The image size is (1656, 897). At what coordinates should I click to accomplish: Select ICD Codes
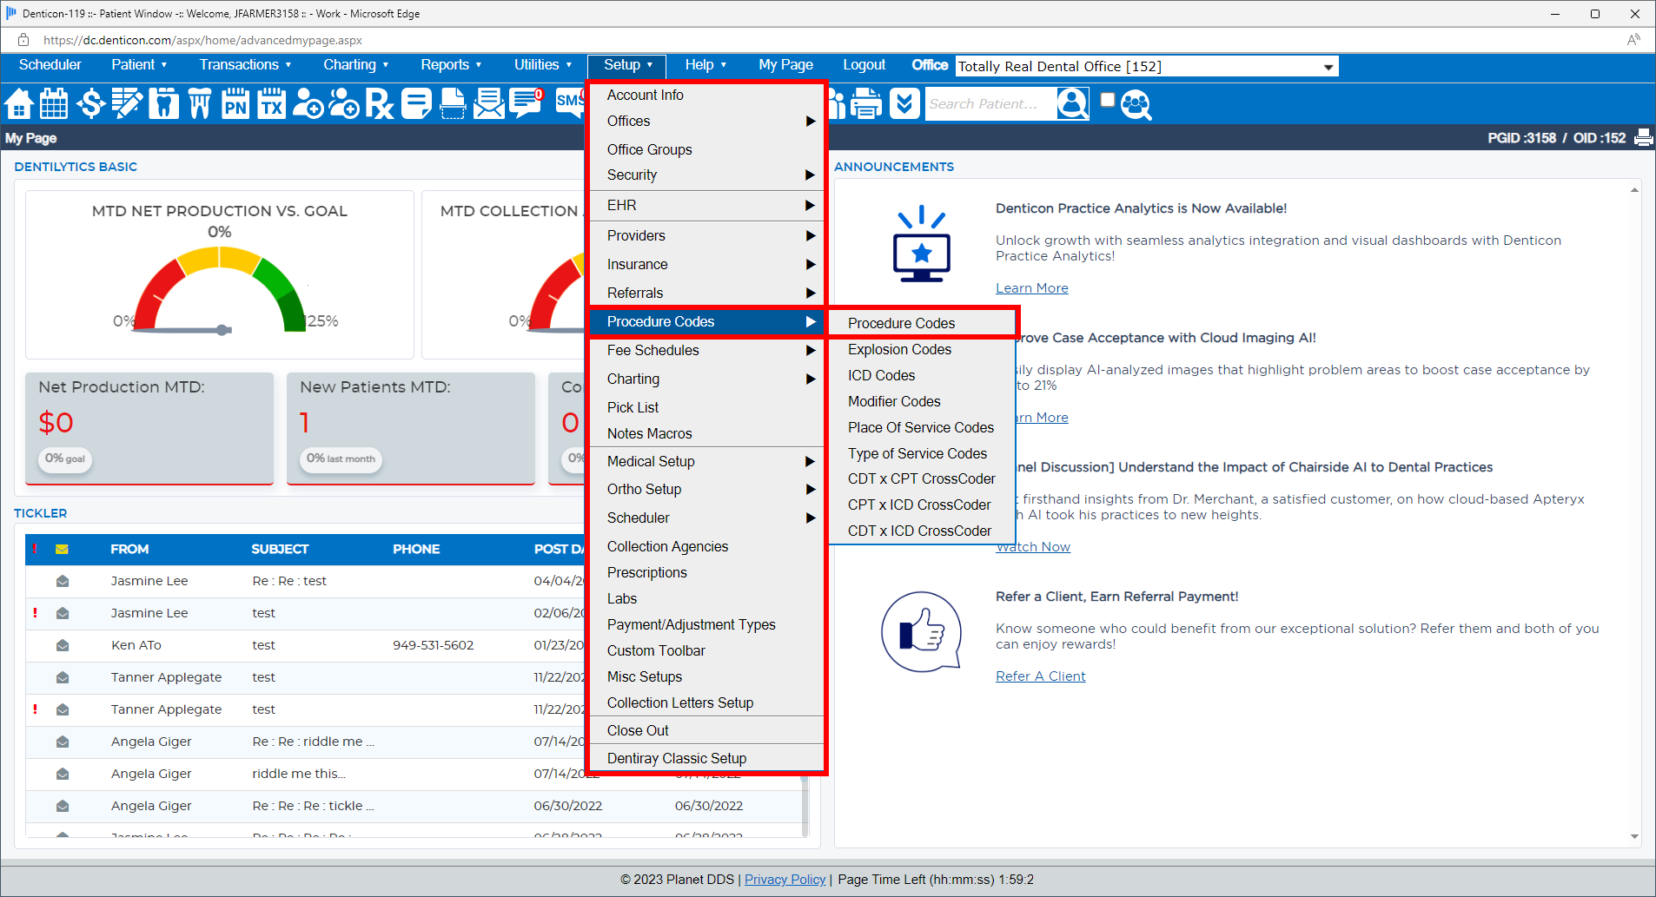tap(922, 376)
